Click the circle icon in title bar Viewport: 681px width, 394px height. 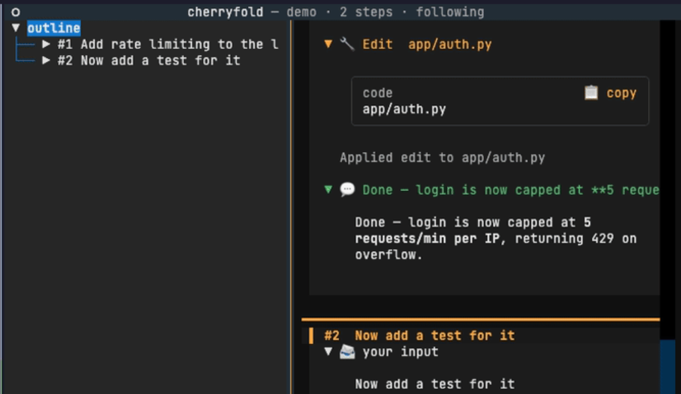click(x=16, y=12)
